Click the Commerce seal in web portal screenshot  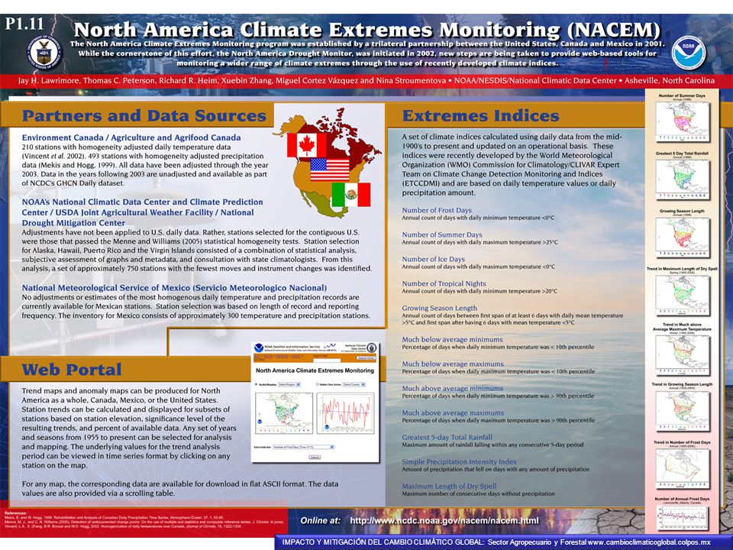coord(372,348)
